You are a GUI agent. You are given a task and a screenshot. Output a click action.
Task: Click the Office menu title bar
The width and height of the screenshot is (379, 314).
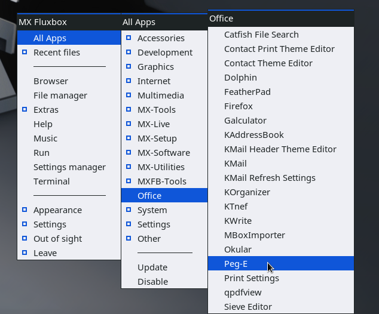[x=281, y=19]
